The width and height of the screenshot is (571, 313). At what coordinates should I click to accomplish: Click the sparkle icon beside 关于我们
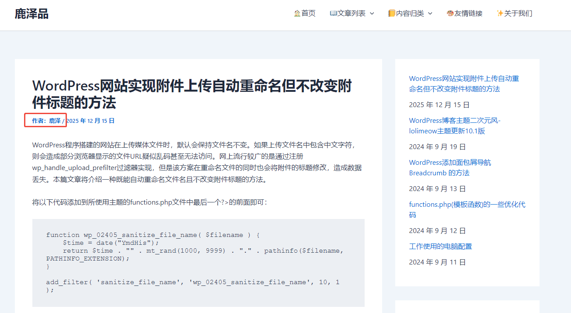(500, 14)
